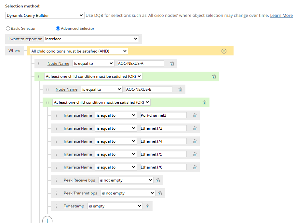Screen dimensions: 296x223
Task: Delete the Timestamp is empty condition
Action: 147,206
